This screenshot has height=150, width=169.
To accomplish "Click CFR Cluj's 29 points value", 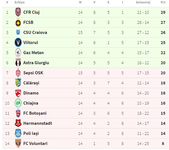I will [163, 12].
